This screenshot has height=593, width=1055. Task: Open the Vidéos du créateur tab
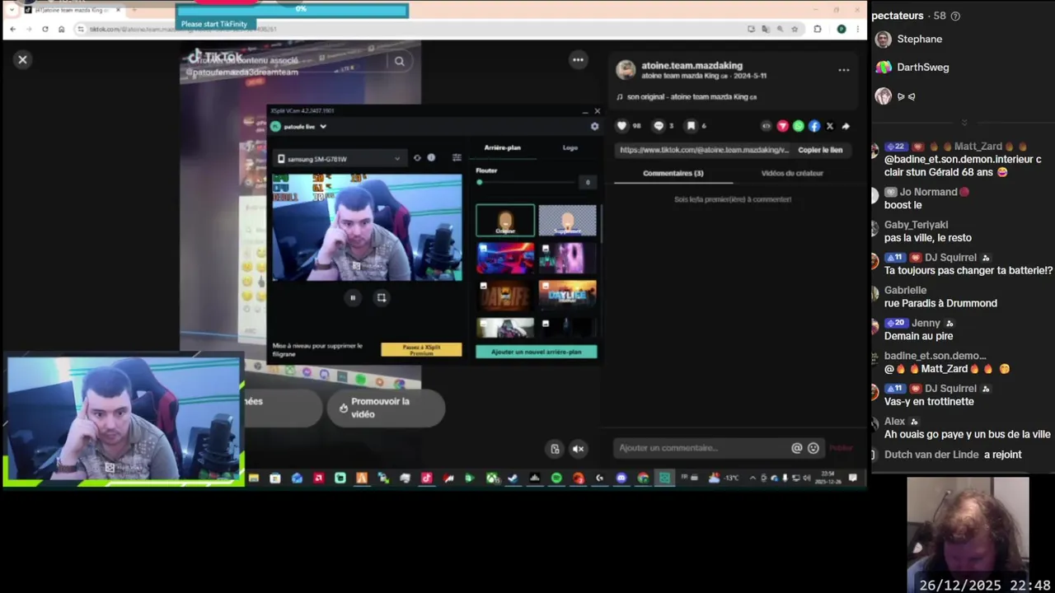(792, 173)
